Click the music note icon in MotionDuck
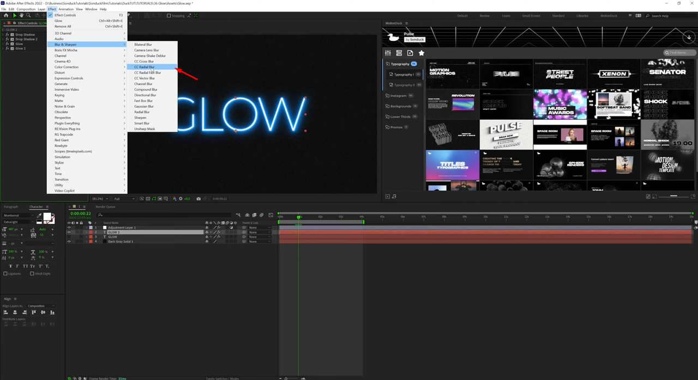 coord(394,197)
